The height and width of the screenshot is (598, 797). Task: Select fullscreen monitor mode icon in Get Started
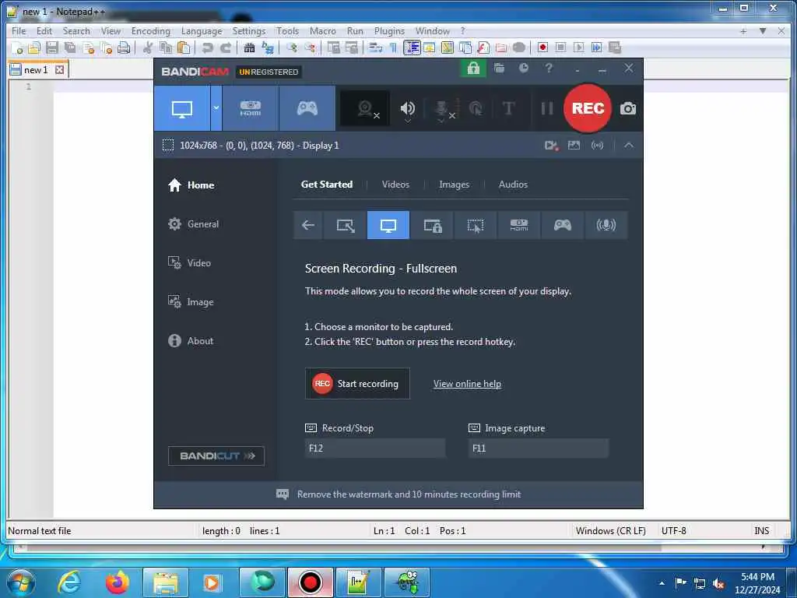click(388, 225)
